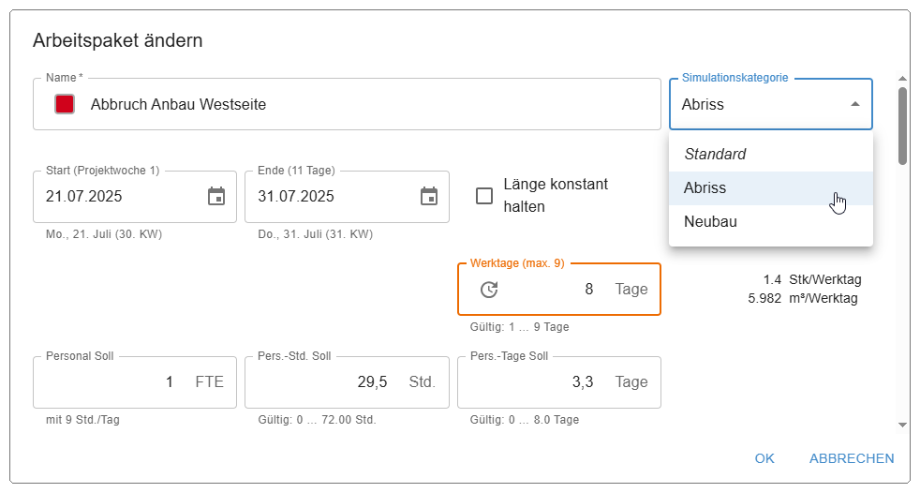Collapse the Simulationskategorie dropdown arrow
Viewport: 920px width, 493px height.
[x=854, y=104]
